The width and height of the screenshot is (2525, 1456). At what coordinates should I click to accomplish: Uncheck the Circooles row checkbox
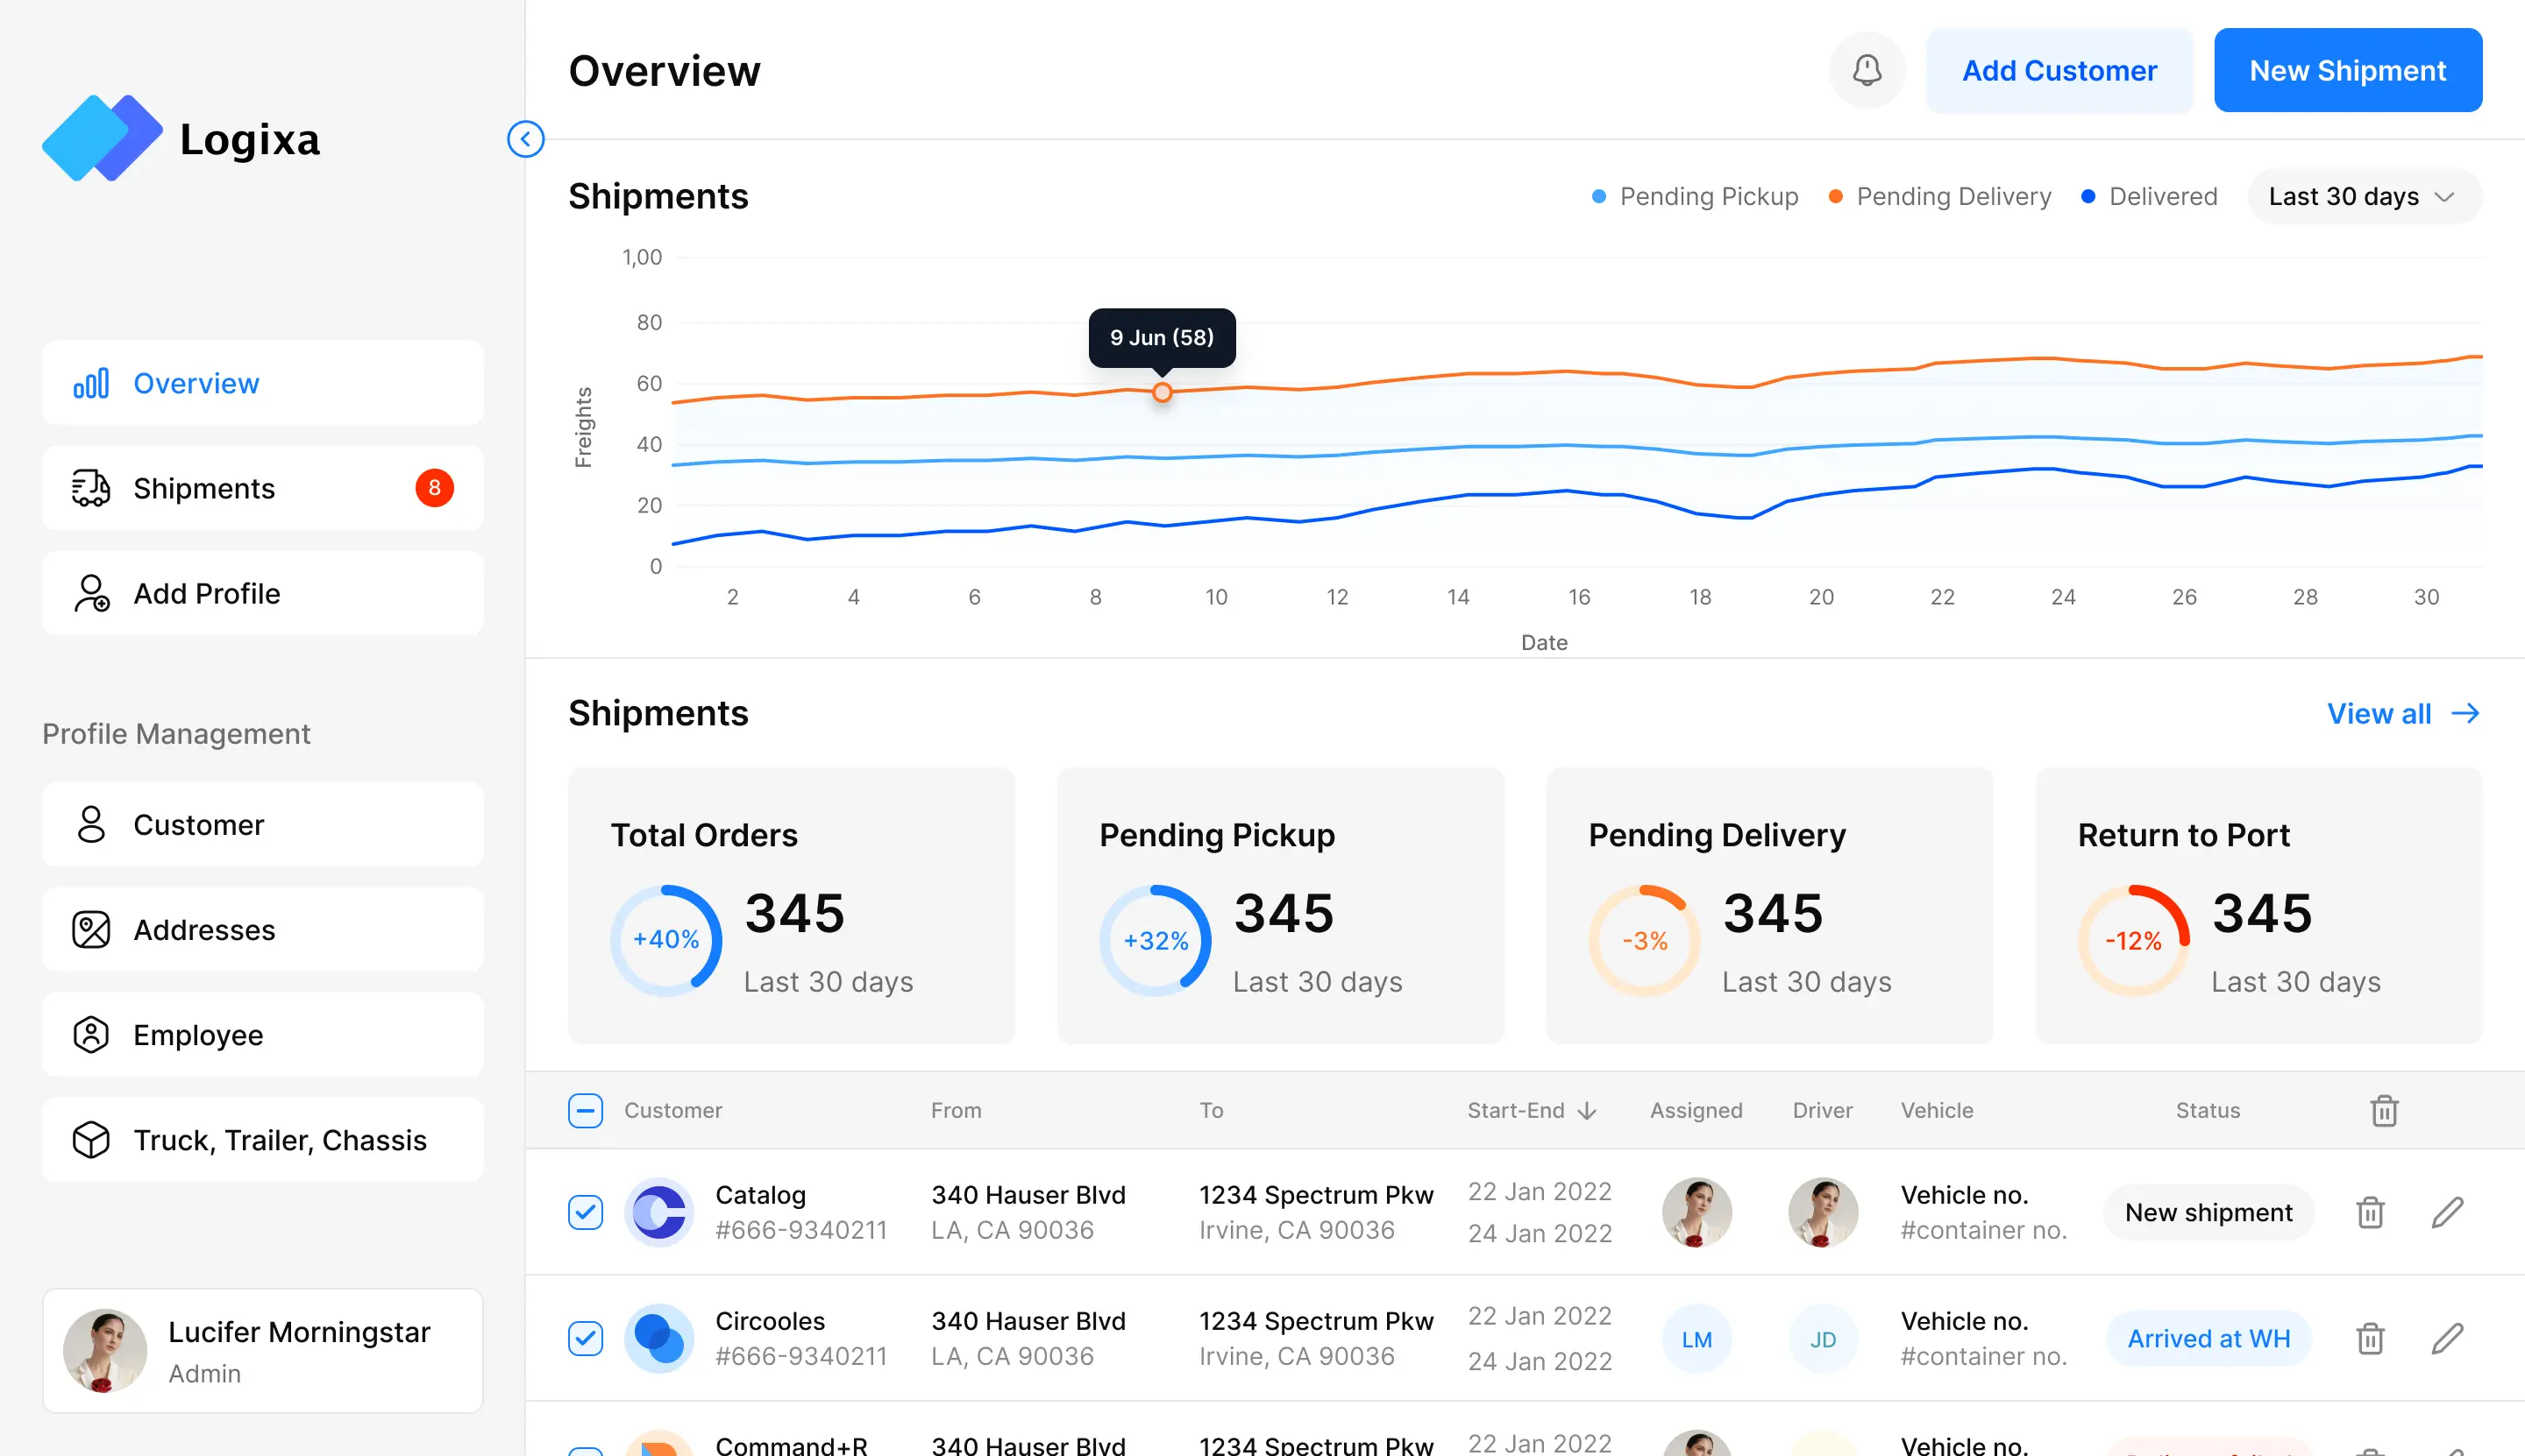[x=586, y=1338]
